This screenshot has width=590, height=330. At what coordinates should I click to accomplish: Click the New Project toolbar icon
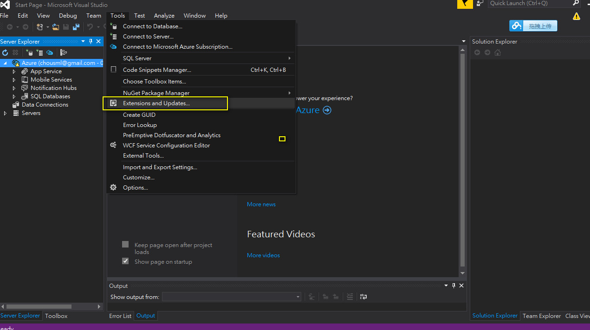click(40, 27)
